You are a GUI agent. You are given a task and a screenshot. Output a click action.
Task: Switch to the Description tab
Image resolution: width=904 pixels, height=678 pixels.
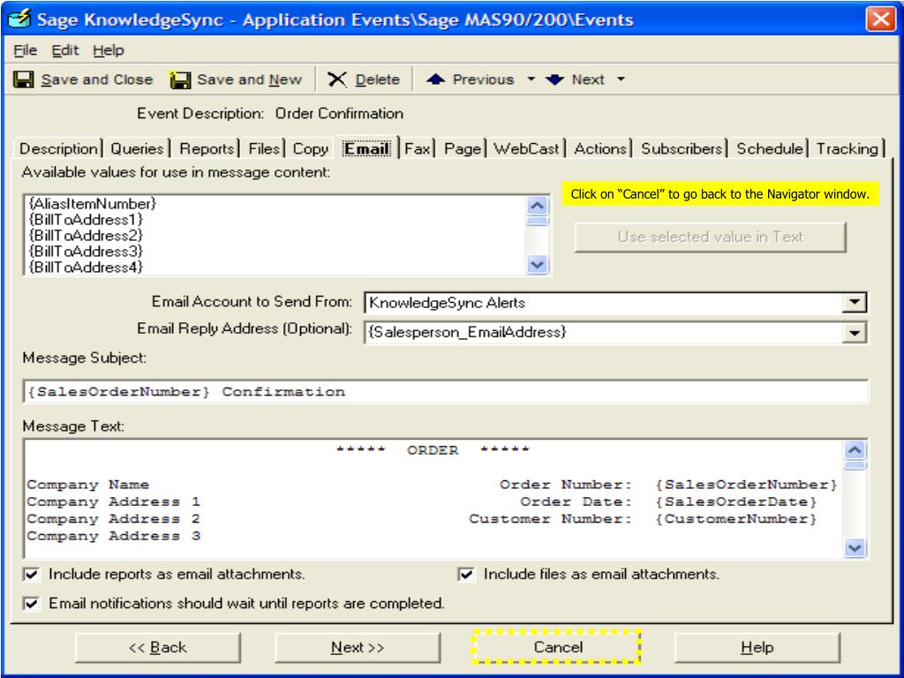(x=58, y=148)
